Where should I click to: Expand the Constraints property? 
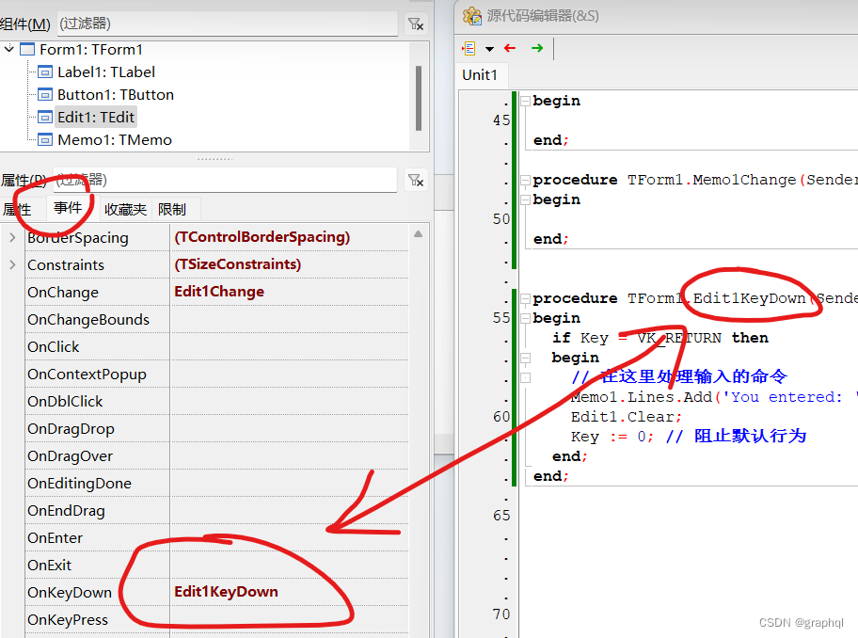point(12,264)
